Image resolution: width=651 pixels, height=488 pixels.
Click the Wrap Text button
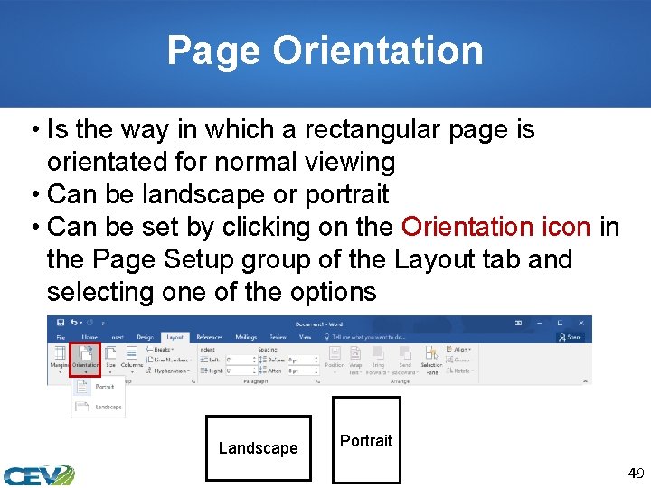355,360
